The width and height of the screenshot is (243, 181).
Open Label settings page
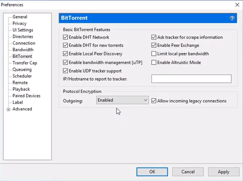tap(18, 103)
